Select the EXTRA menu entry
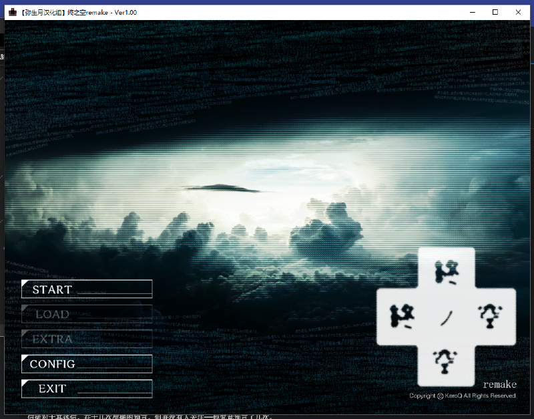The width and height of the screenshot is (534, 419). click(86, 339)
